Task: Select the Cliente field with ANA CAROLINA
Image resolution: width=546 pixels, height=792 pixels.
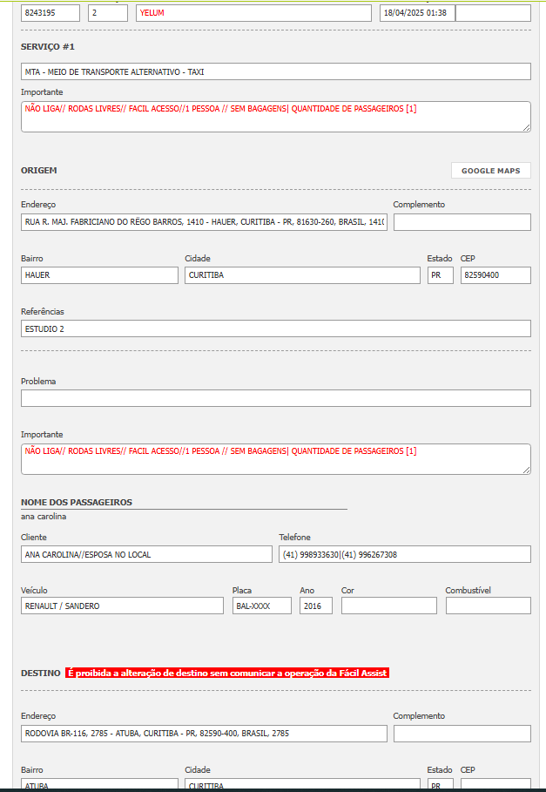Action: coord(146,554)
